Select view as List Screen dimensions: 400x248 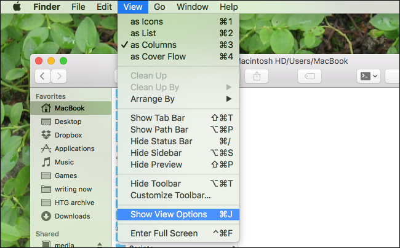click(x=178, y=33)
